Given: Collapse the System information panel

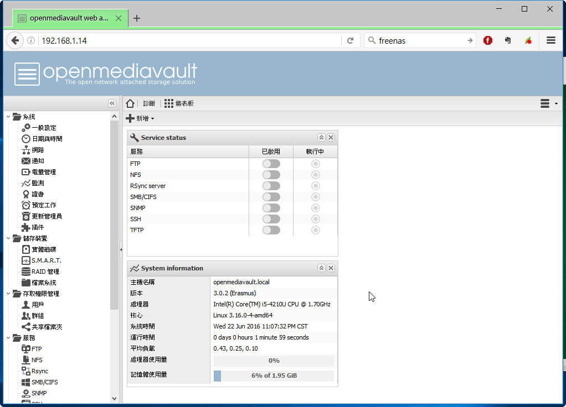Looking at the screenshot, I should (x=321, y=268).
